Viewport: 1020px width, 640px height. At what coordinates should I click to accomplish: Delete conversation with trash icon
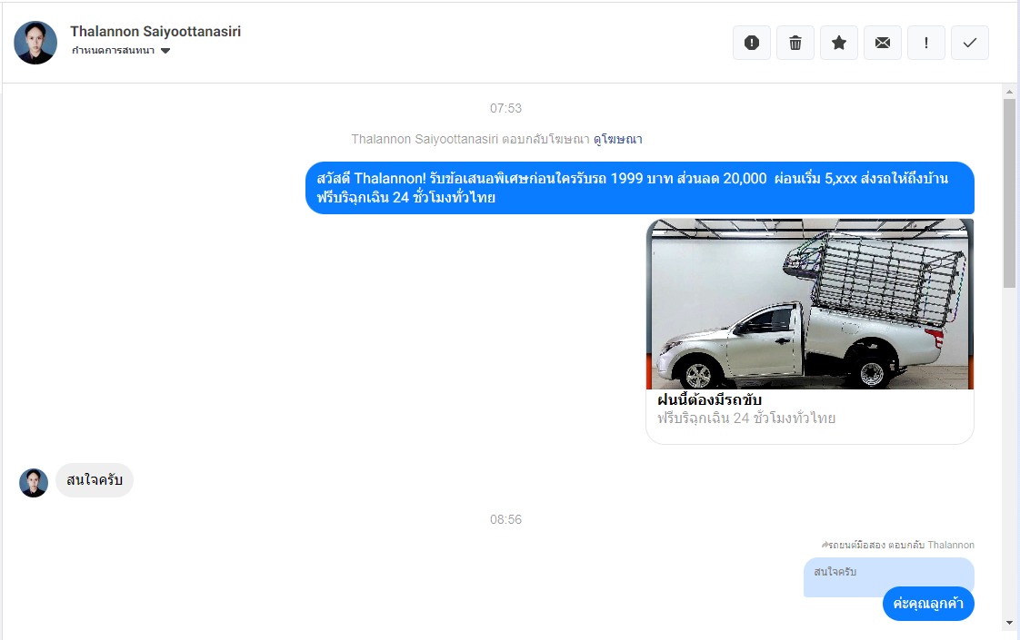795,43
